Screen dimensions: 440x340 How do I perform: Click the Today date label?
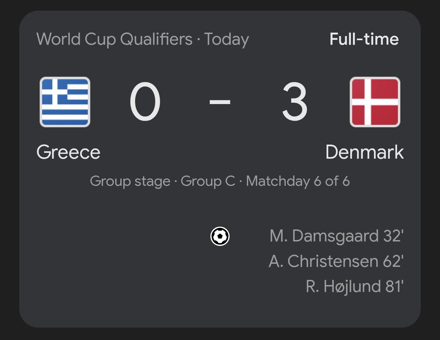pyautogui.click(x=227, y=39)
